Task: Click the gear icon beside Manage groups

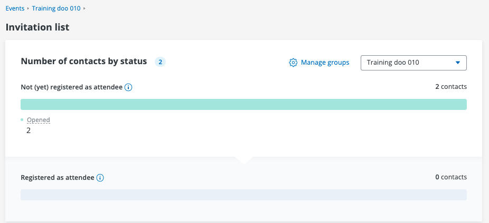Action: coord(293,63)
